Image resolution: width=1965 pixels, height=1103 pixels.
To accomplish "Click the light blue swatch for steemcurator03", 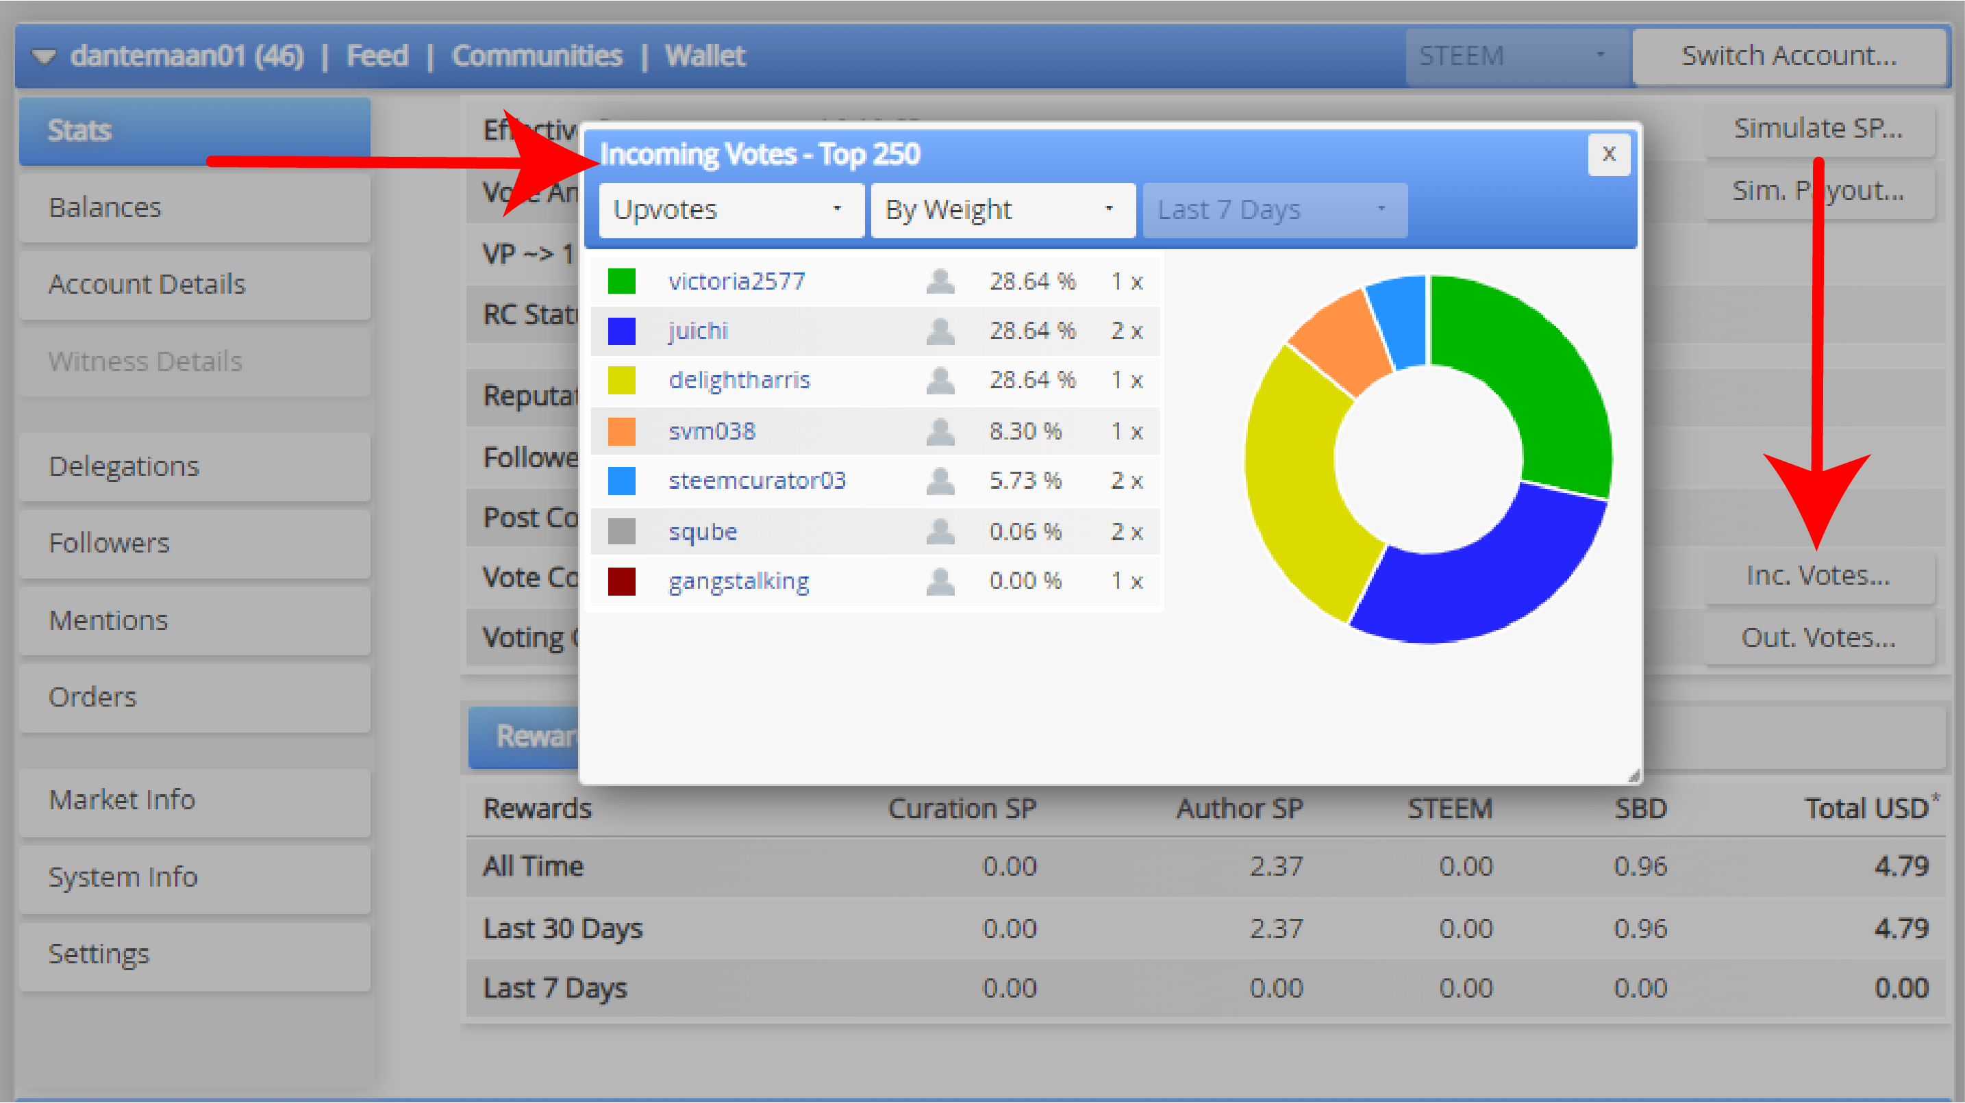I will point(621,481).
